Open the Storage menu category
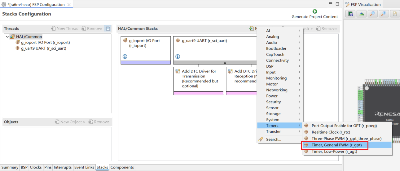The height and width of the screenshot is (171, 400). pyautogui.click(x=280, y=114)
